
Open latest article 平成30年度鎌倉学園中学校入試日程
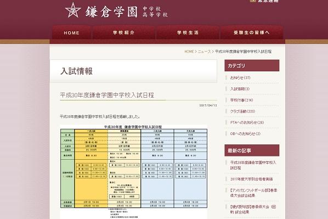click(253, 165)
